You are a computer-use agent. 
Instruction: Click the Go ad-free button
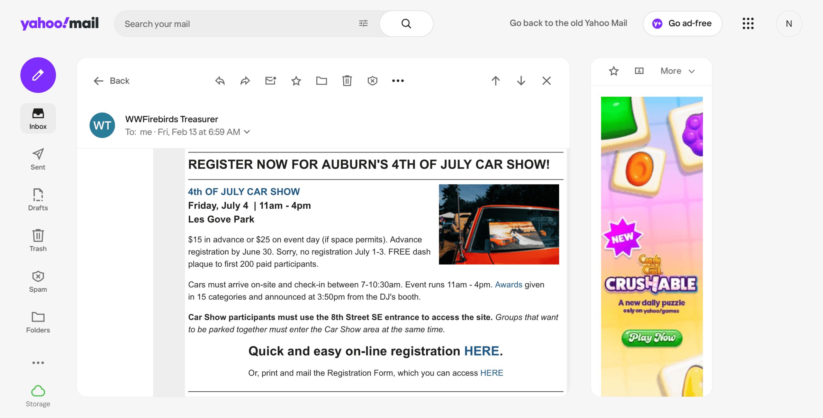(682, 23)
